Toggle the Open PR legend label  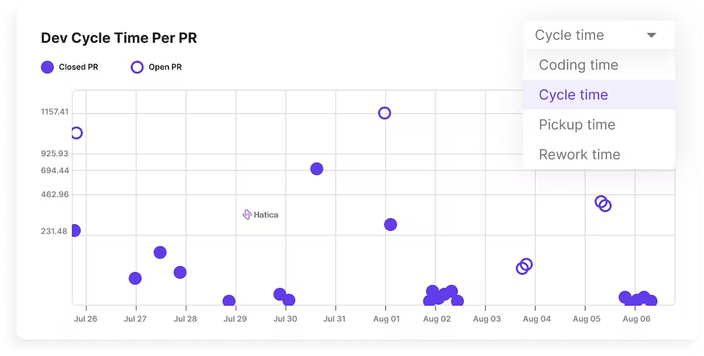click(165, 67)
